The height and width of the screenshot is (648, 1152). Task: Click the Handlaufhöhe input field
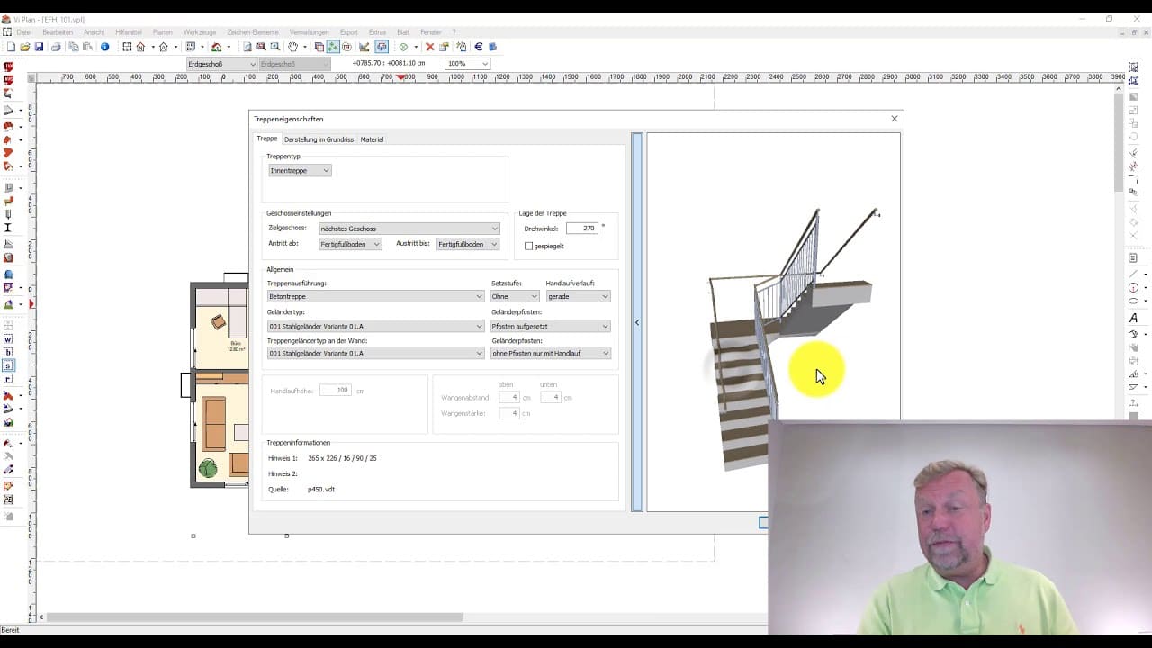(x=335, y=391)
